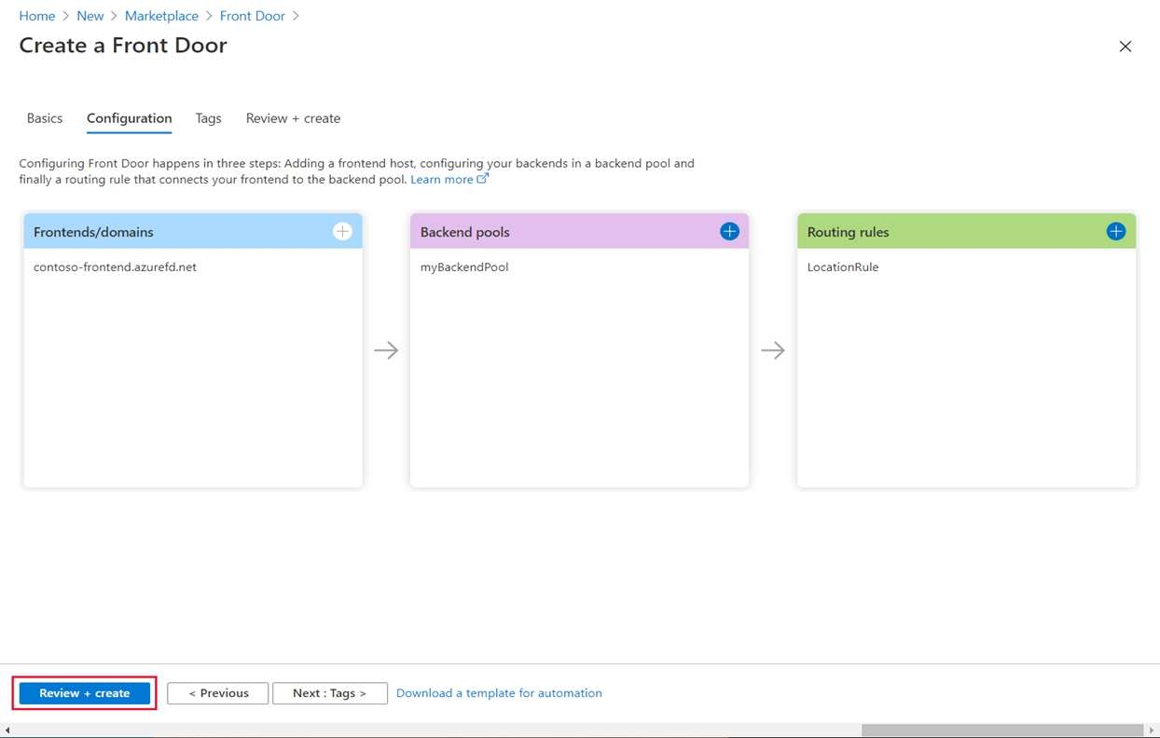Go to the Review + create tab
1160x738 pixels.
[293, 118]
